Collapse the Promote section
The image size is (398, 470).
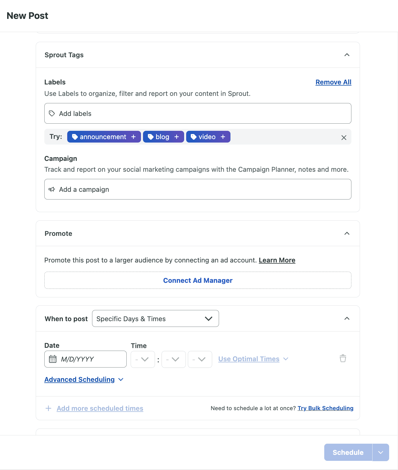347,234
